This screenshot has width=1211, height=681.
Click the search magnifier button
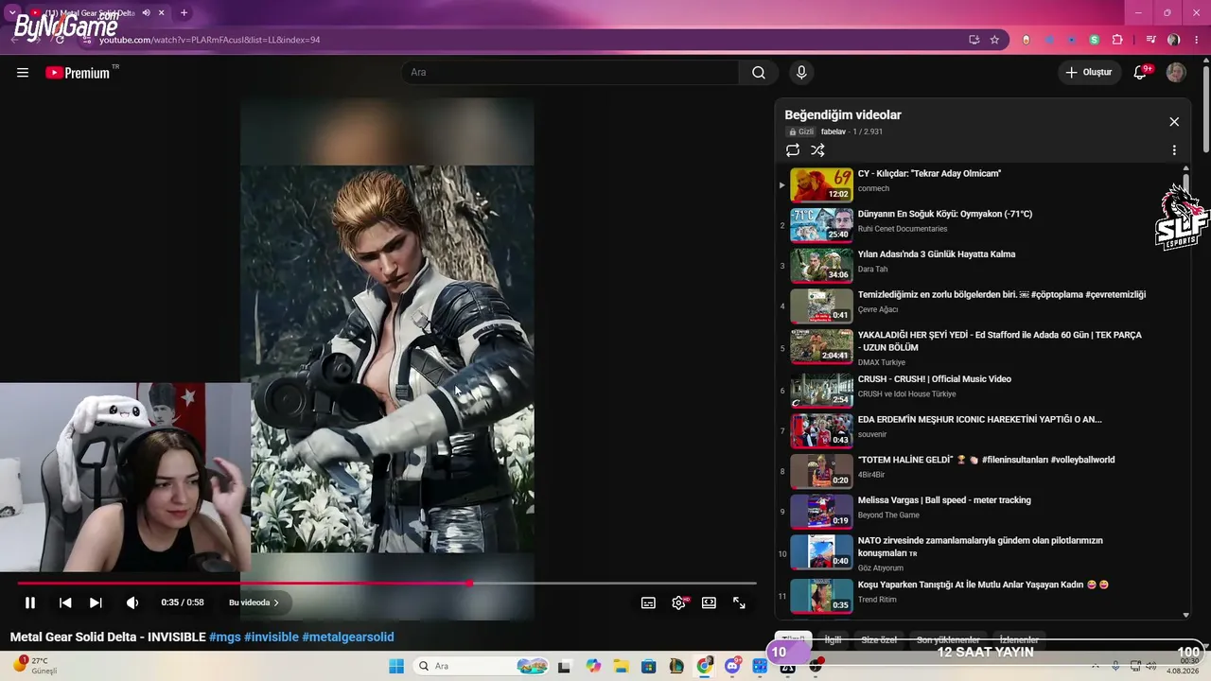click(x=759, y=73)
